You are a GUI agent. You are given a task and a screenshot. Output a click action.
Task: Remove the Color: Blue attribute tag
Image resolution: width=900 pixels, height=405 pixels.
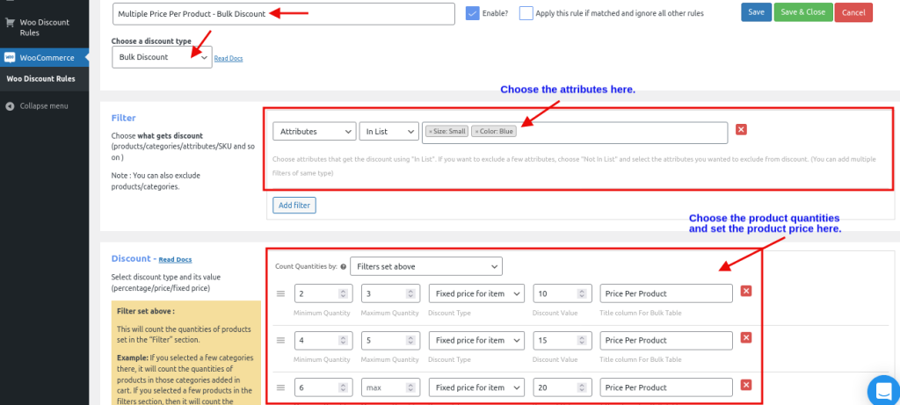[x=477, y=132]
